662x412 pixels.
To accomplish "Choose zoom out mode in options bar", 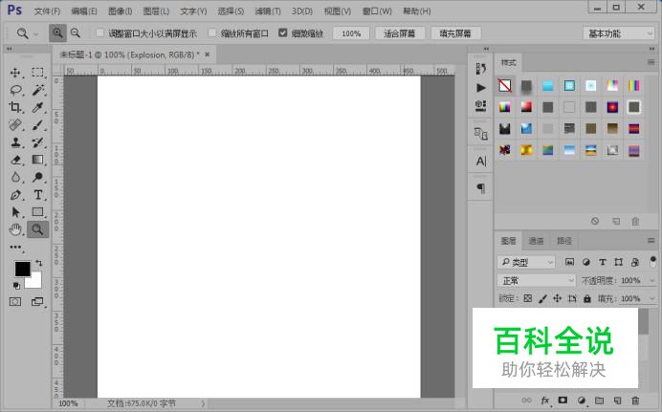I will click(76, 33).
